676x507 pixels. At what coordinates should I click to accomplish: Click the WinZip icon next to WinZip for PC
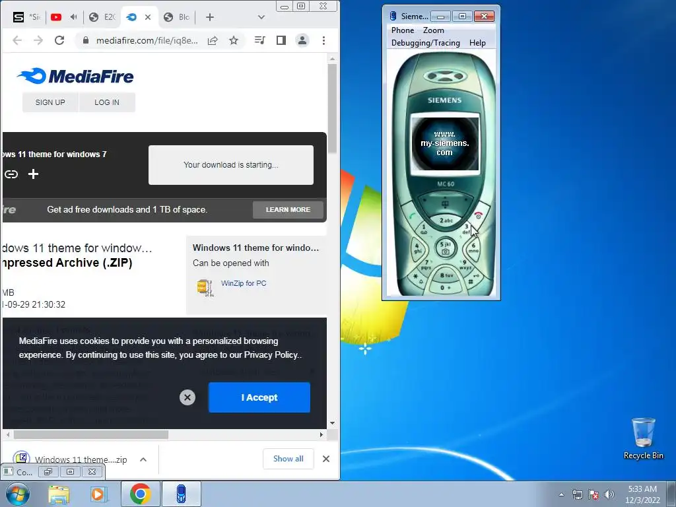click(205, 288)
